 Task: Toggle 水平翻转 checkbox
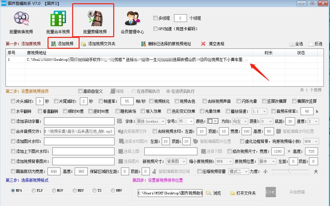pyautogui.click(x=13, y=111)
